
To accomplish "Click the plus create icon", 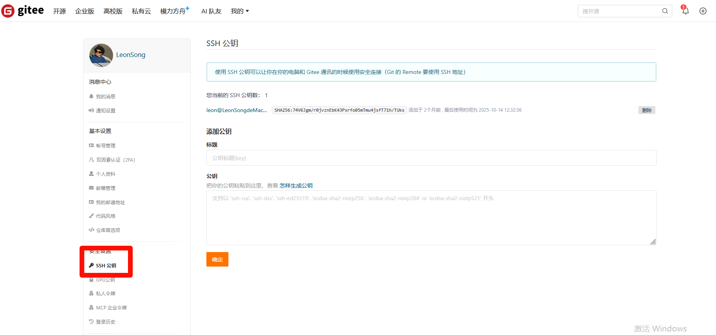I will (703, 11).
